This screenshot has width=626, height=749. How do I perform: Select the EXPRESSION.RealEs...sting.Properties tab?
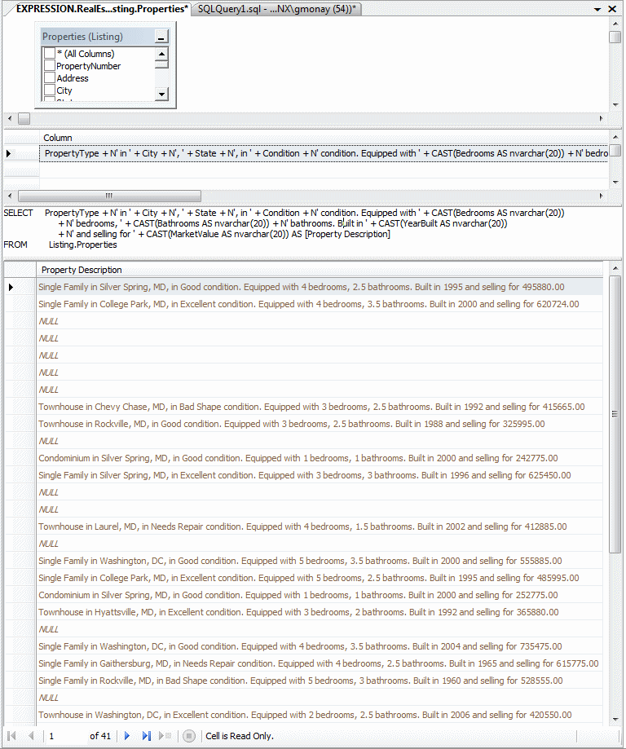pyautogui.click(x=102, y=9)
